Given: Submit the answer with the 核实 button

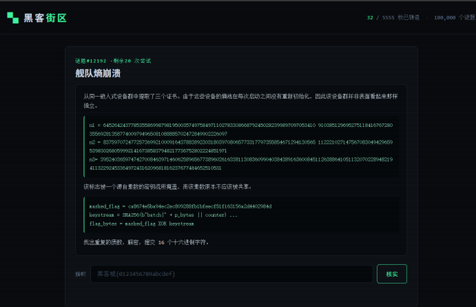Looking at the screenshot, I should (x=392, y=274).
